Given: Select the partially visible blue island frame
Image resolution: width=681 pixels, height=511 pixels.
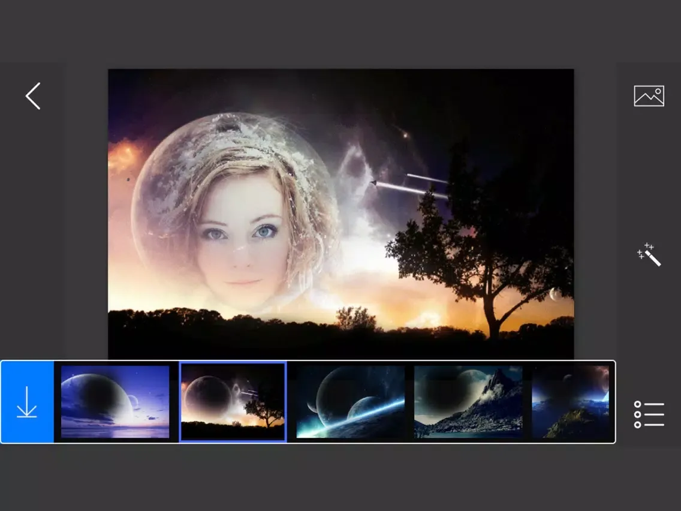Looking at the screenshot, I should pyautogui.click(x=571, y=402).
